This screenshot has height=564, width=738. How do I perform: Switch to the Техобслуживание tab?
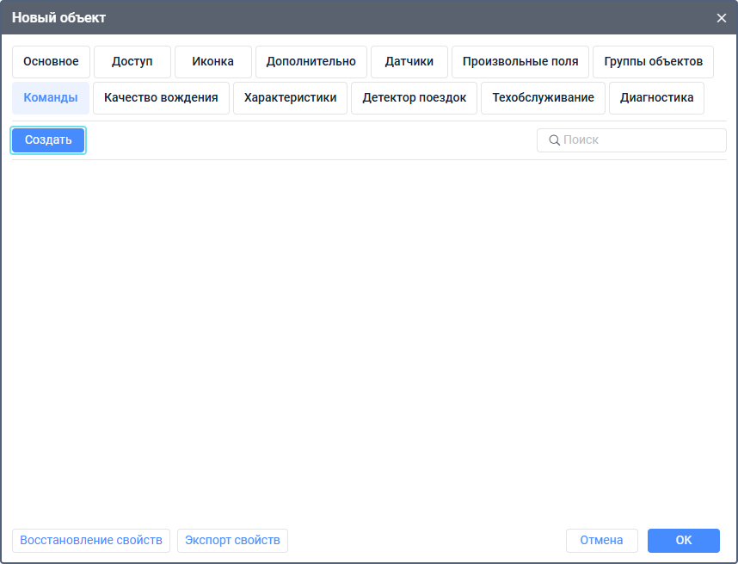543,98
